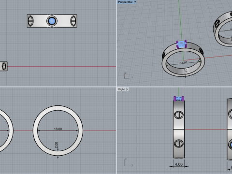Select the 2.00 thickness dimension text
Screen dimensions: 232x174
[x=56, y=145]
